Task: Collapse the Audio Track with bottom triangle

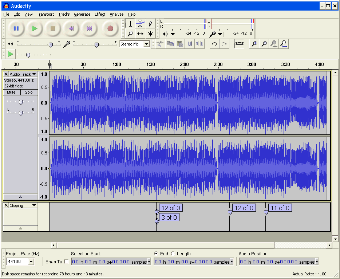Action: 21,197
